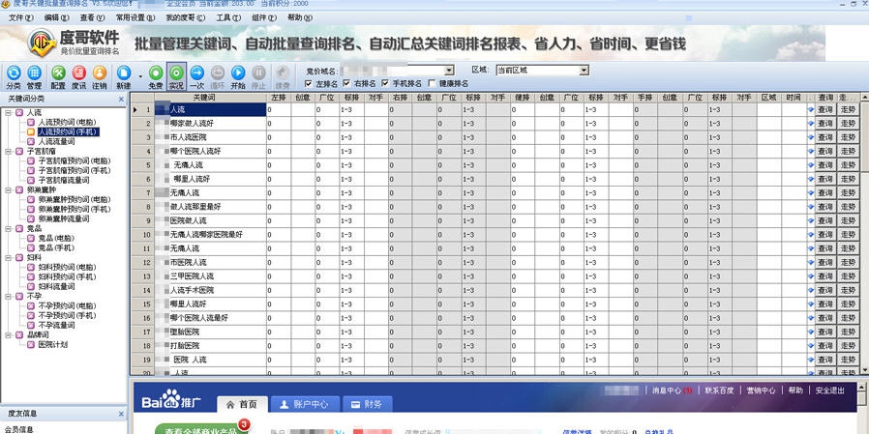
Task: Open the 文件 menu
Action: 21,17
